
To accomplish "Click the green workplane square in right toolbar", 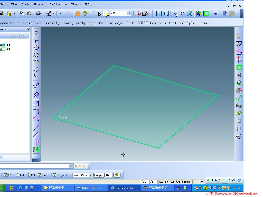I will (x=239, y=67).
